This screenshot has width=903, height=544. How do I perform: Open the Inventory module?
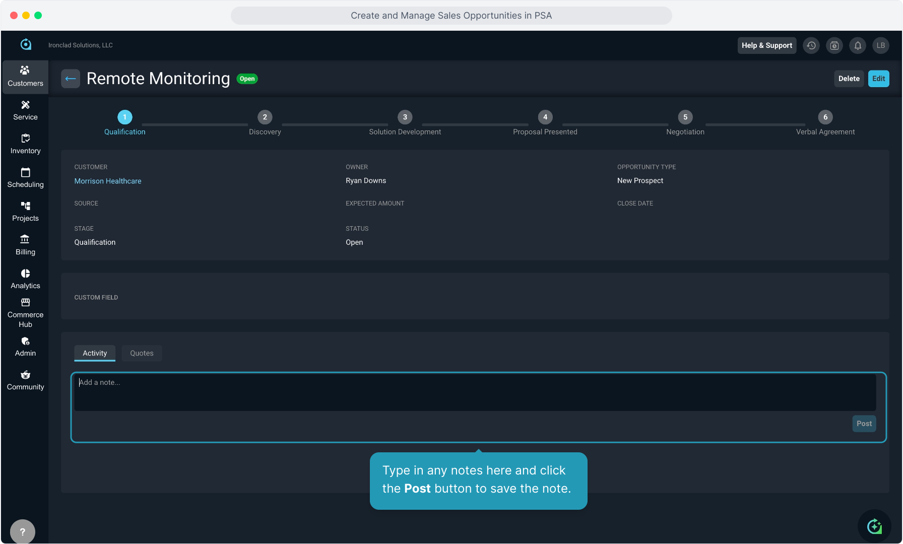[25, 144]
